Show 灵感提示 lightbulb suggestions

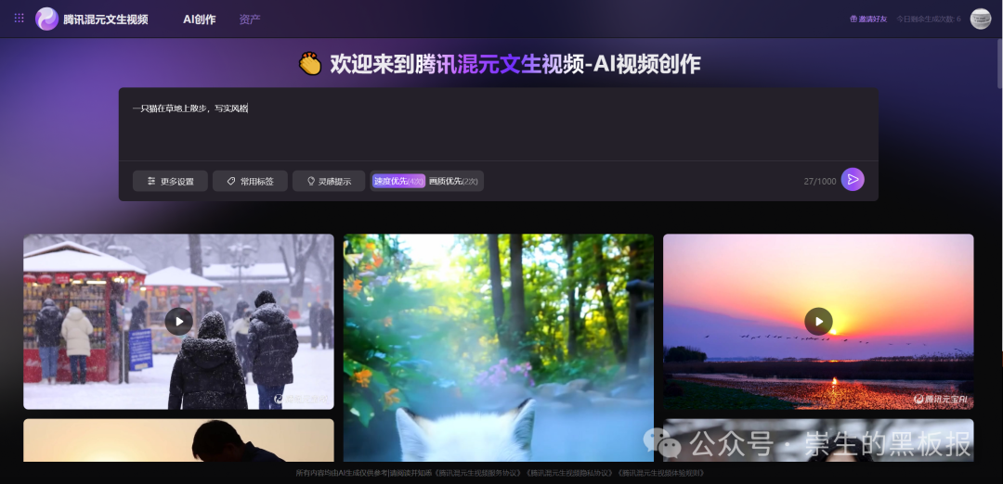click(x=329, y=181)
